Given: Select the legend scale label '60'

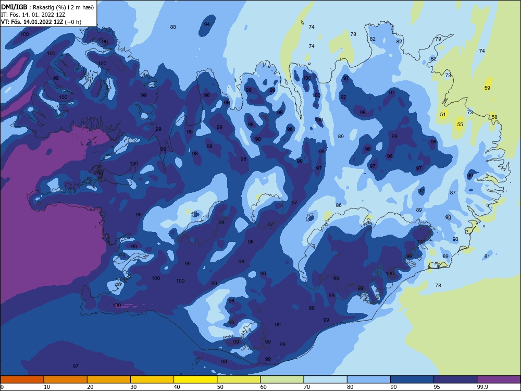Looking at the screenshot, I should pyautogui.click(x=264, y=387).
